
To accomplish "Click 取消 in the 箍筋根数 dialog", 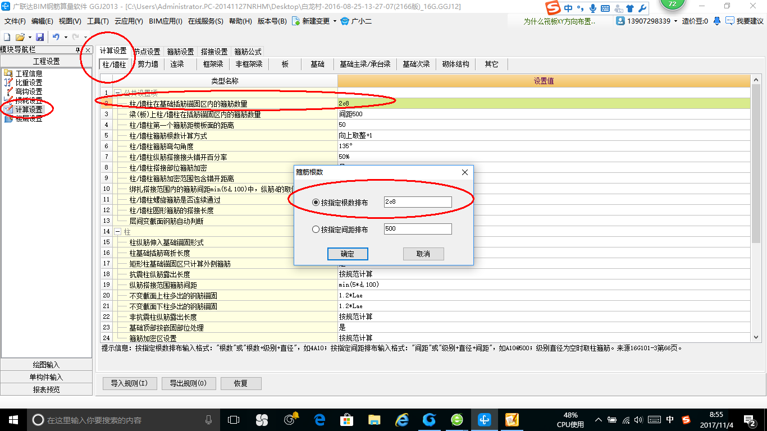I will pos(423,254).
